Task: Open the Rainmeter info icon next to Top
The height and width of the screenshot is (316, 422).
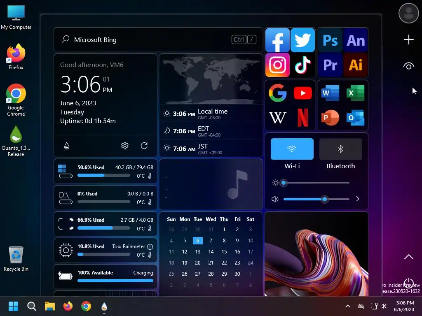Action: [150, 246]
